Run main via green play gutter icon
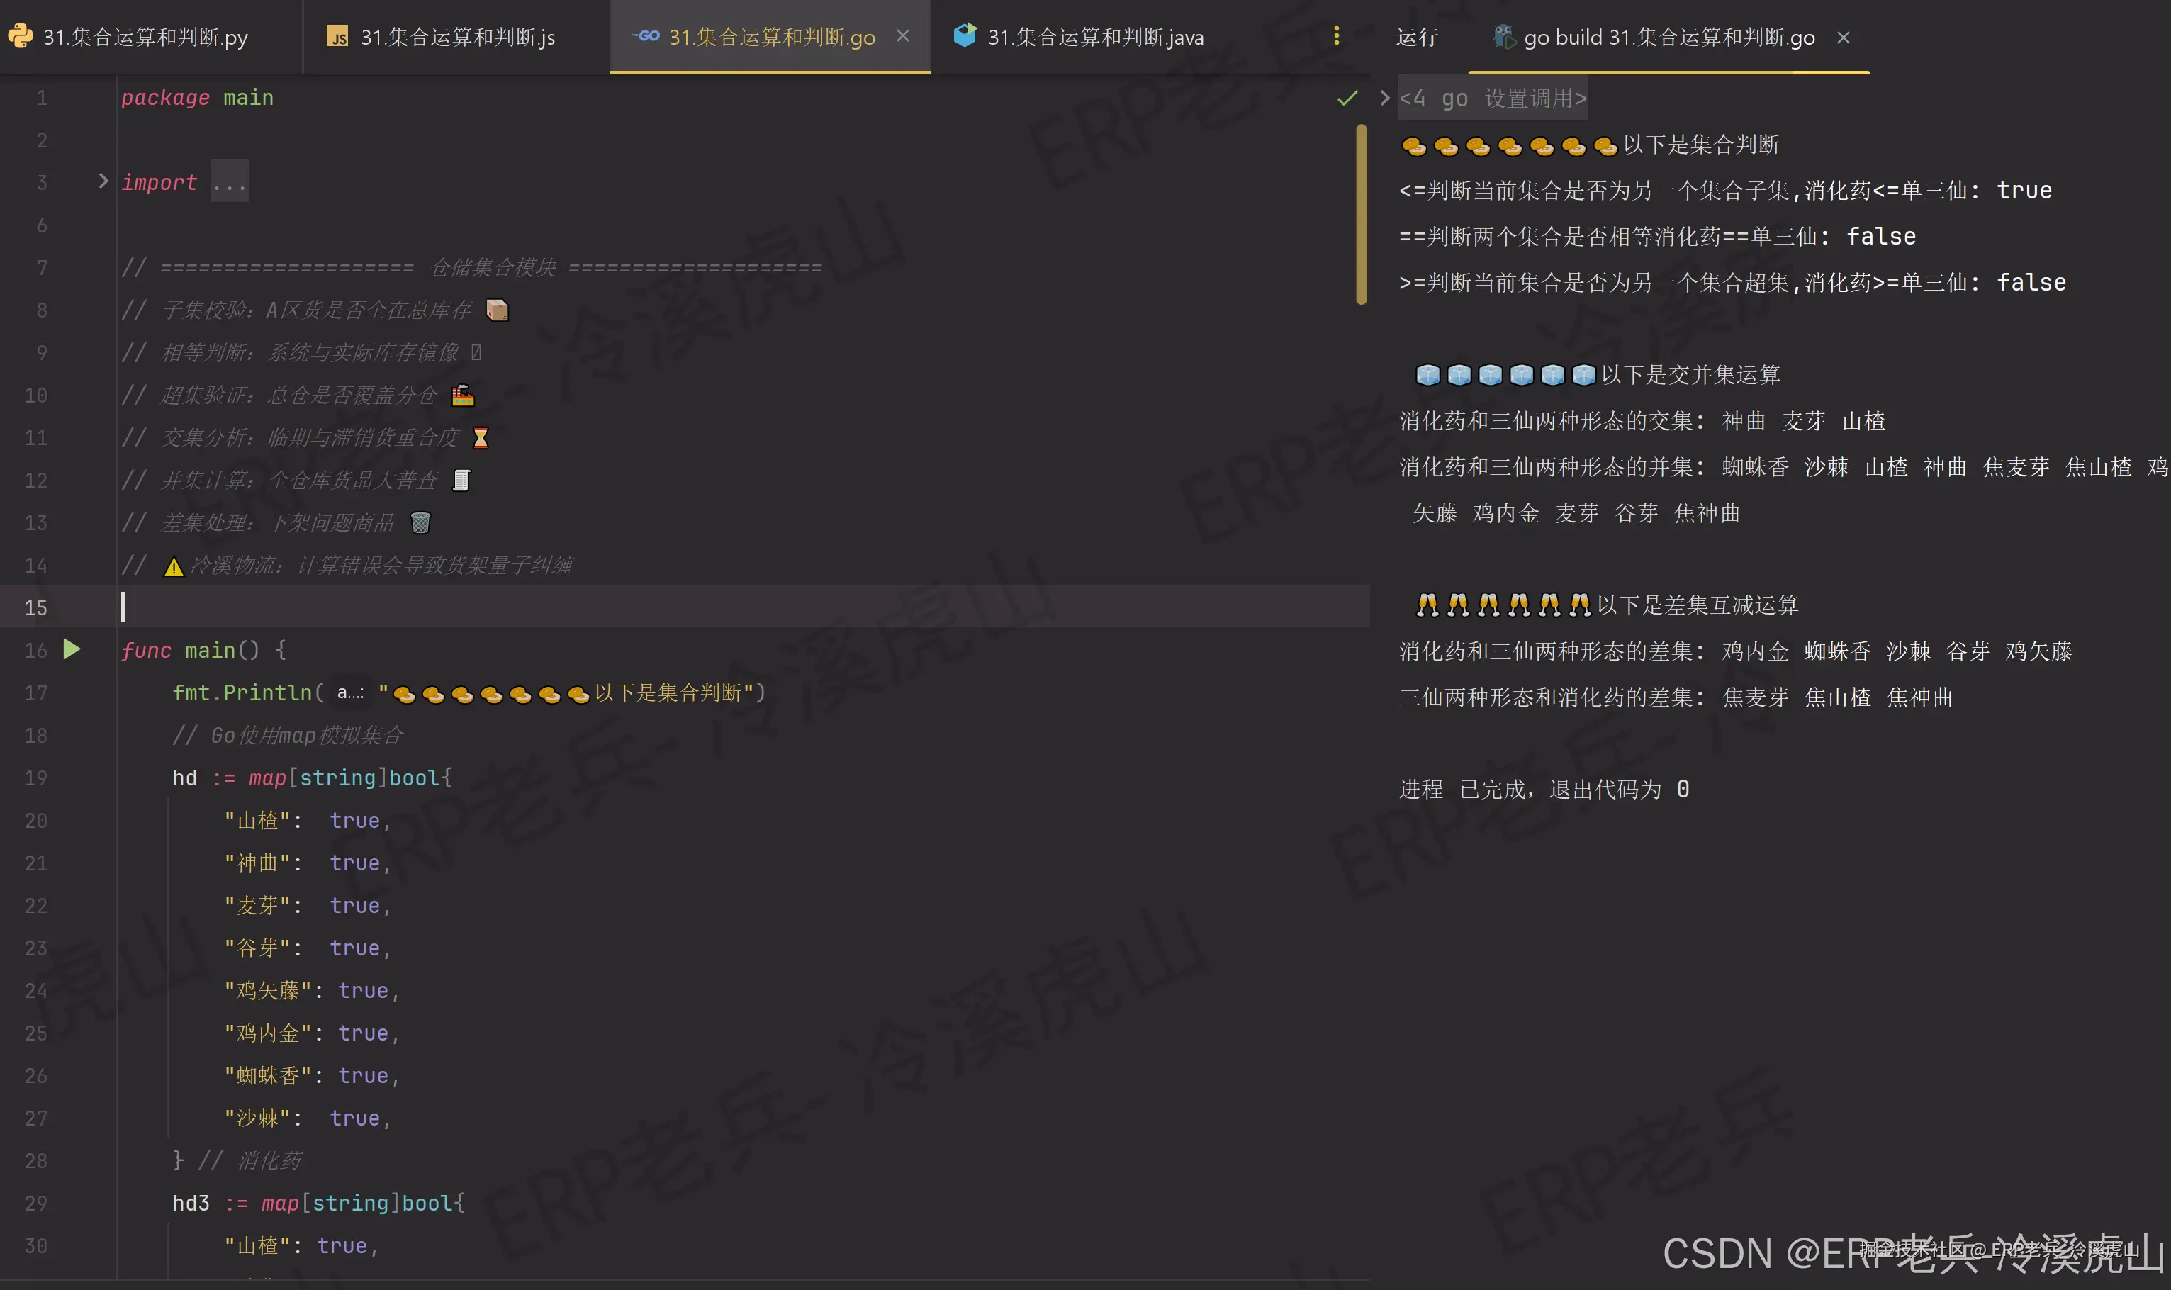Screen dimensions: 2171x1290 pos(72,649)
